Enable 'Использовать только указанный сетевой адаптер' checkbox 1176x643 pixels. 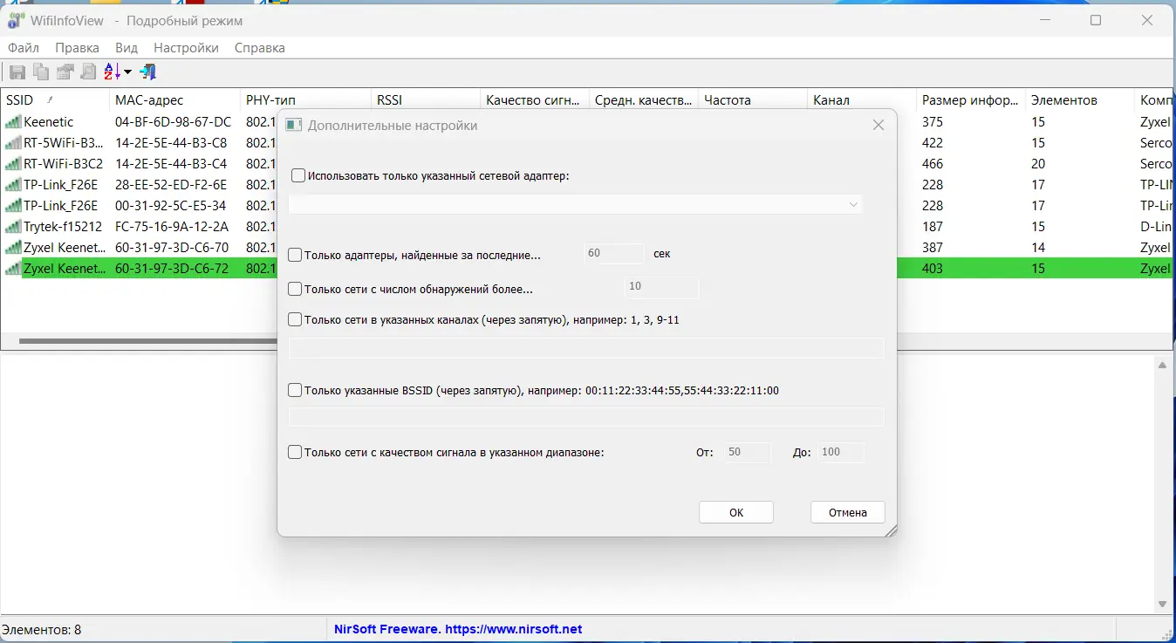(298, 175)
